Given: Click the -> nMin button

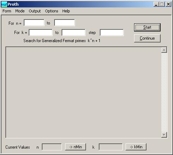Looking at the screenshot, I should (x=75, y=147).
